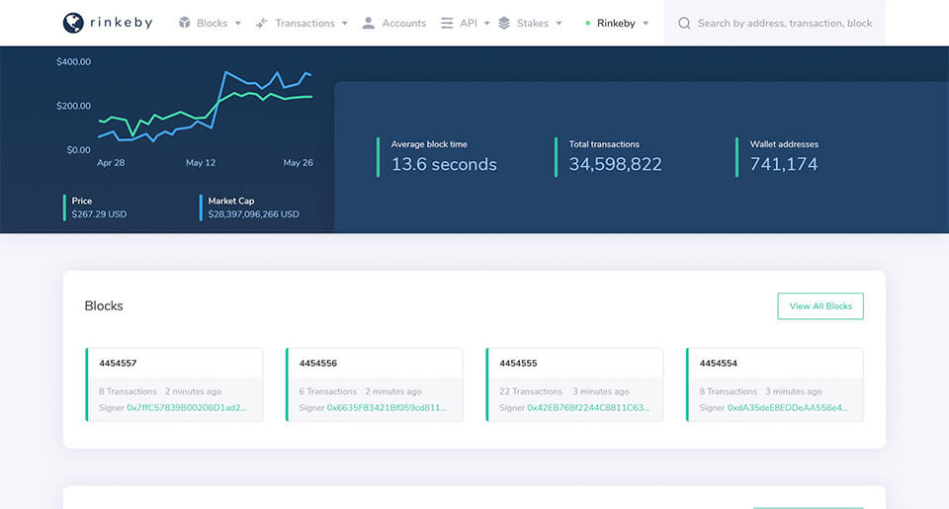Click the Stakes layers icon in navbar
The width and height of the screenshot is (949, 509).
point(504,23)
